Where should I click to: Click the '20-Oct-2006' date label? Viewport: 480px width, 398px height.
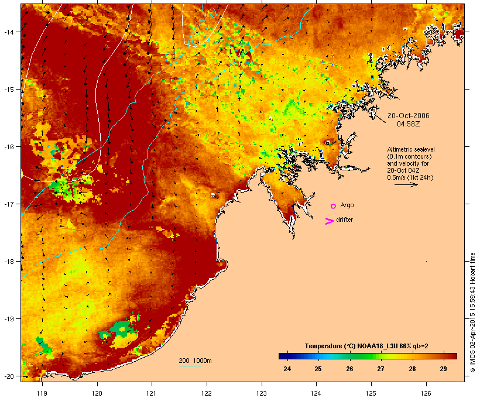point(409,116)
